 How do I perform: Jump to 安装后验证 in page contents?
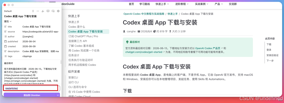tap(272, 55)
